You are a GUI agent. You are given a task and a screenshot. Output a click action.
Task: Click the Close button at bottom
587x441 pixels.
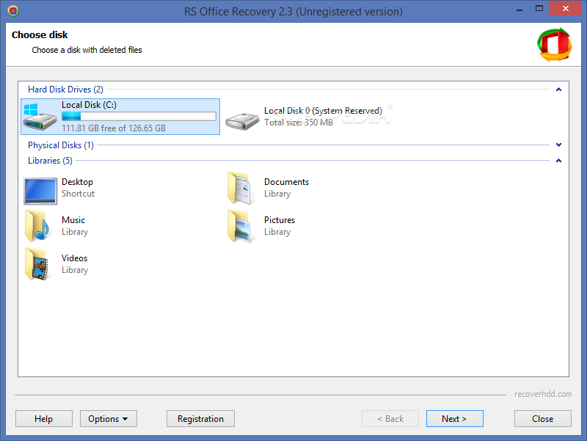coord(542,418)
